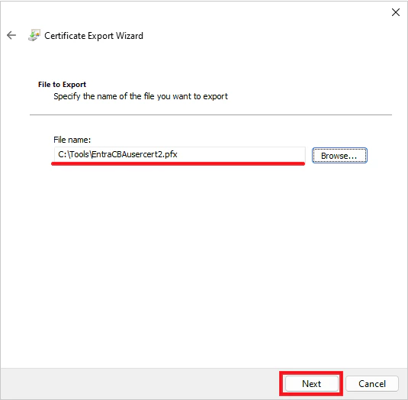Click the File to Export heading
This screenshot has width=408, height=400.
point(62,85)
